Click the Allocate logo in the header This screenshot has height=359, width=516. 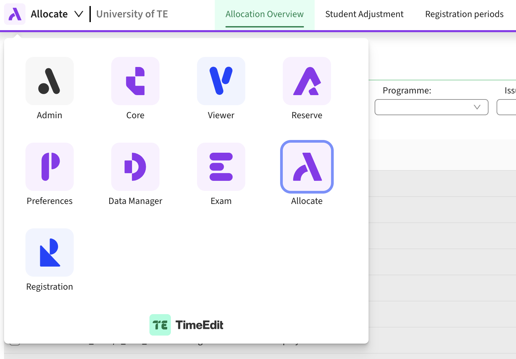[x=15, y=14]
